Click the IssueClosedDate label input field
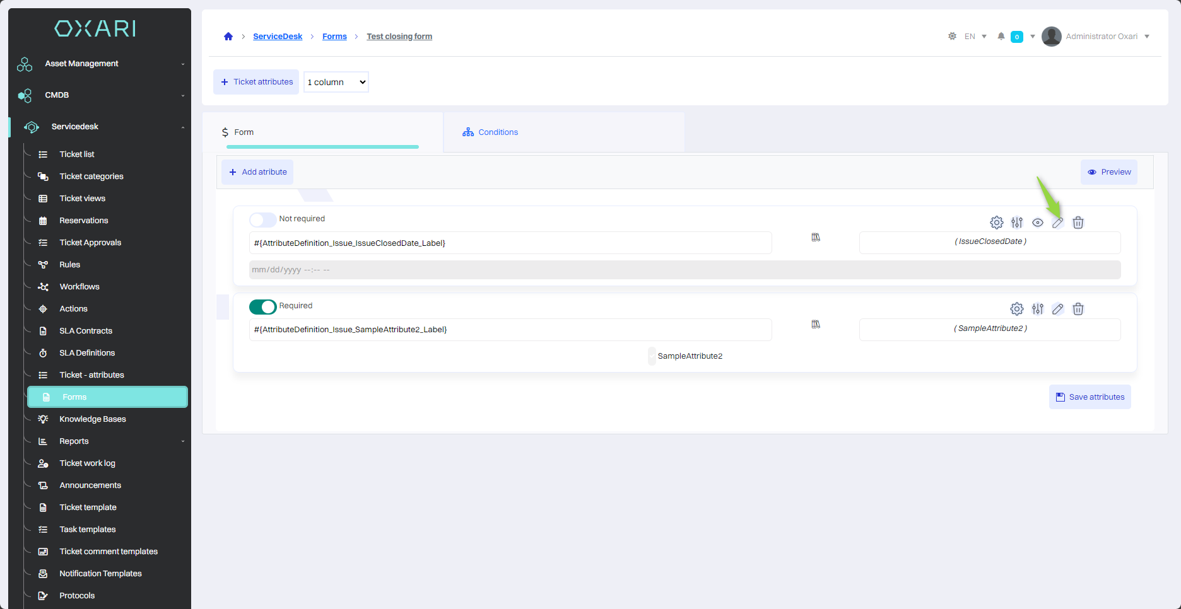Image resolution: width=1181 pixels, height=609 pixels. click(510, 243)
